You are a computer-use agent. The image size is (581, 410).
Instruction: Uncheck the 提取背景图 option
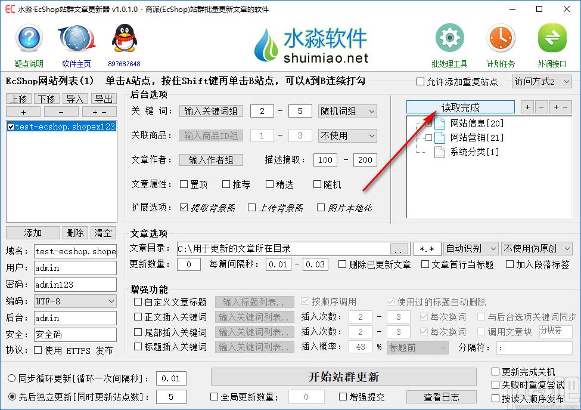coord(184,208)
